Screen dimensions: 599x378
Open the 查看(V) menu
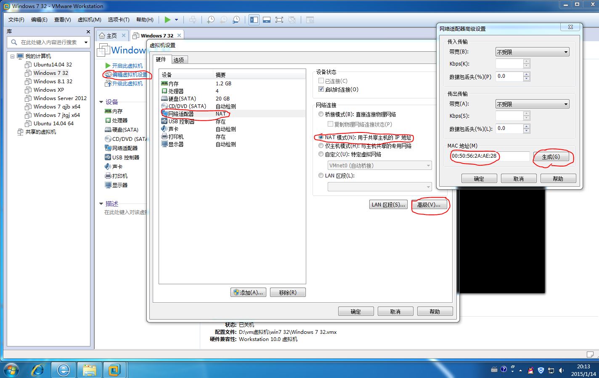[62, 20]
